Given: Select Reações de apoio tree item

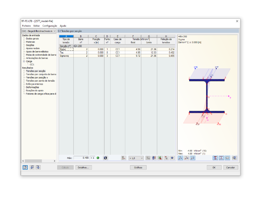Looking at the screenshot, I should click(34, 91).
